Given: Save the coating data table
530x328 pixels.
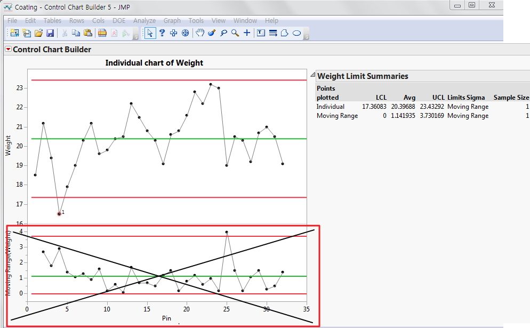Looking at the screenshot, I should 51,33.
